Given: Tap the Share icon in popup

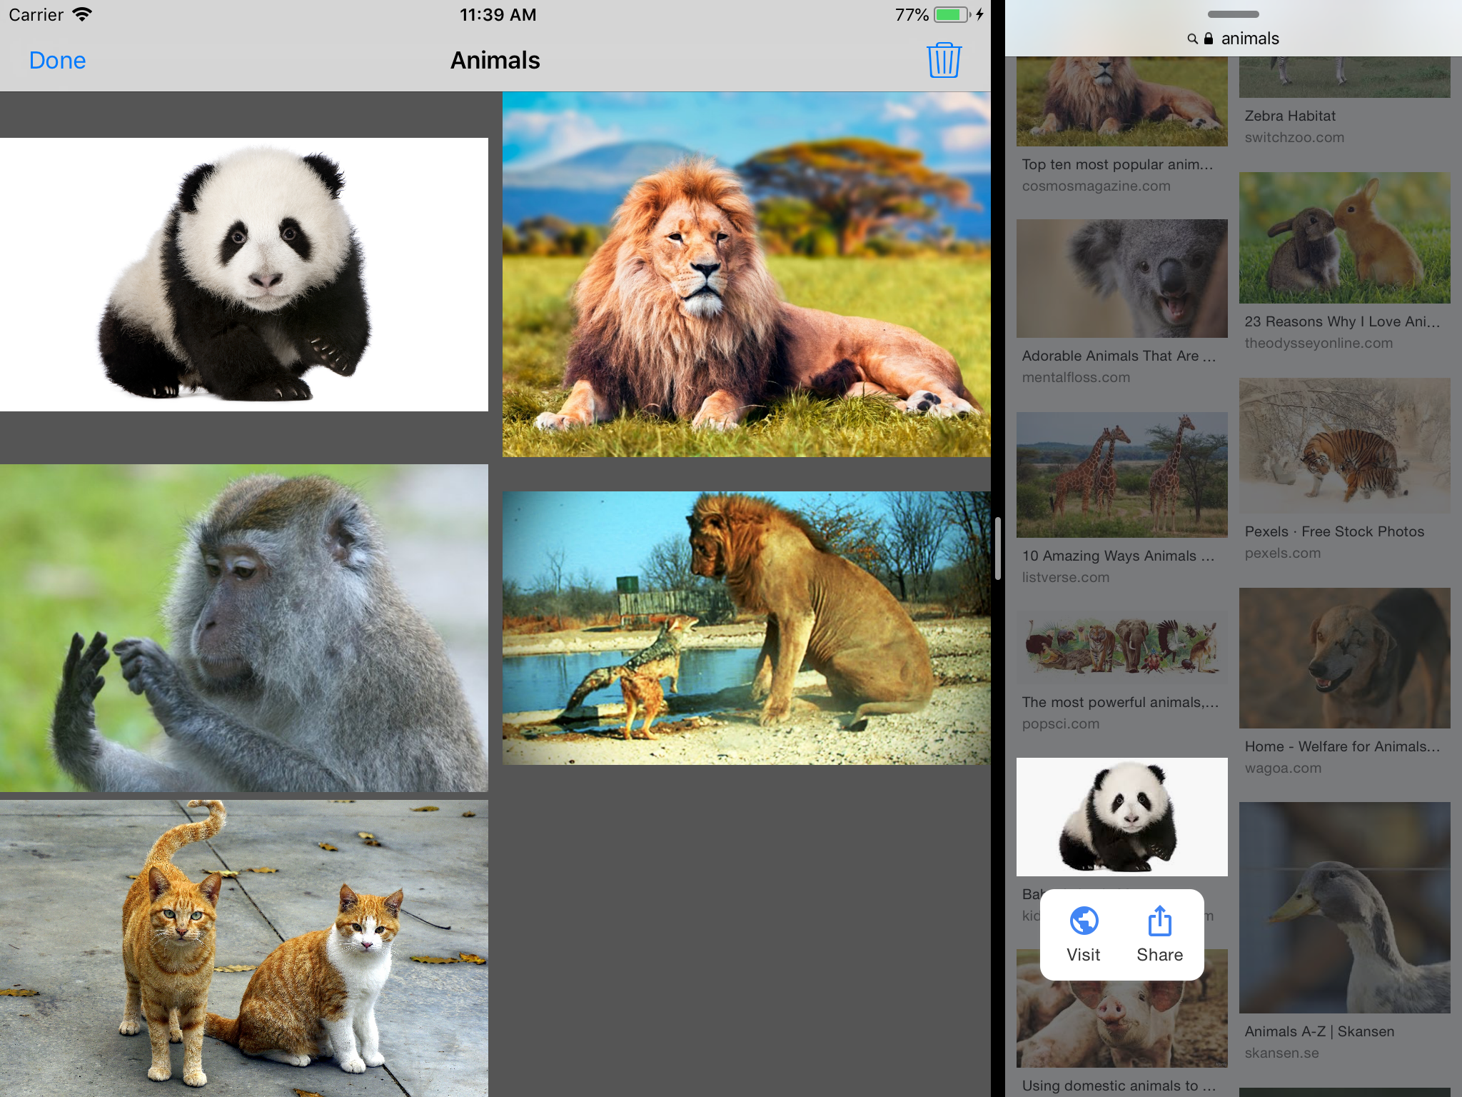Looking at the screenshot, I should [1159, 921].
